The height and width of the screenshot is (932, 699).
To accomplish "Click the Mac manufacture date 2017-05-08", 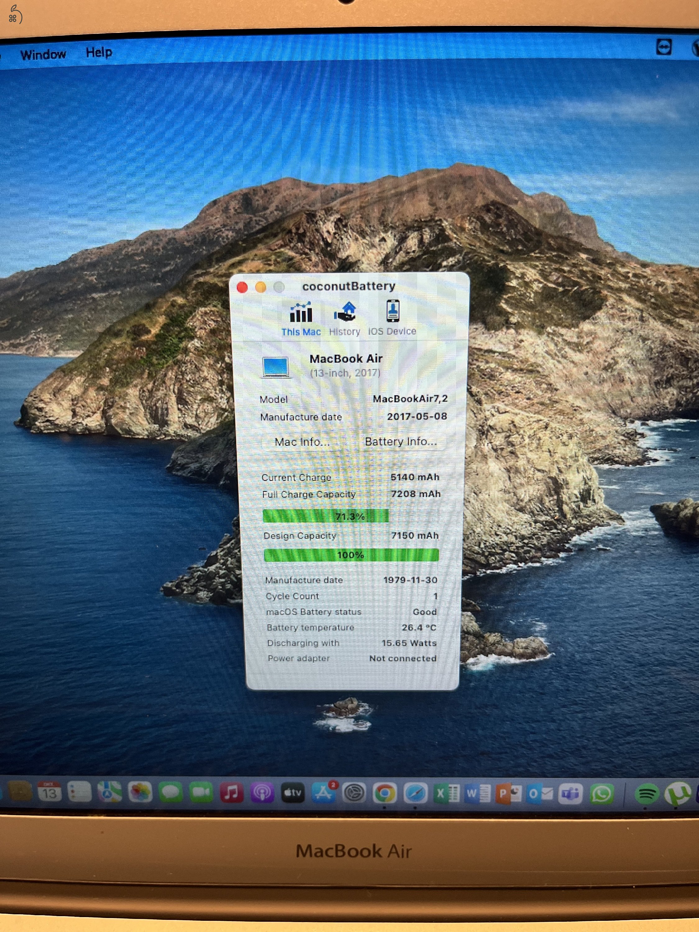I will tap(417, 416).
